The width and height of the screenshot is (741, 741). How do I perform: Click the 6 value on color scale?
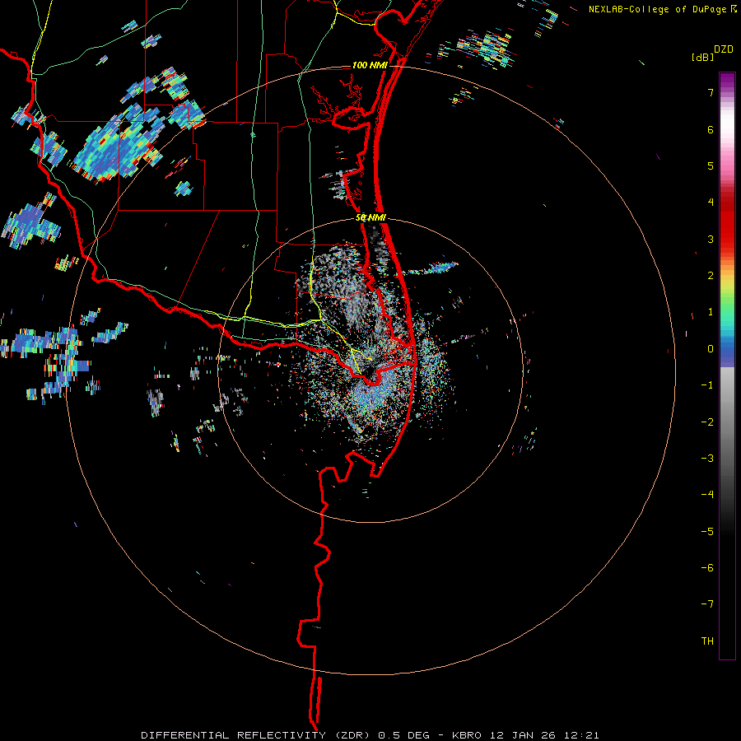(710, 129)
